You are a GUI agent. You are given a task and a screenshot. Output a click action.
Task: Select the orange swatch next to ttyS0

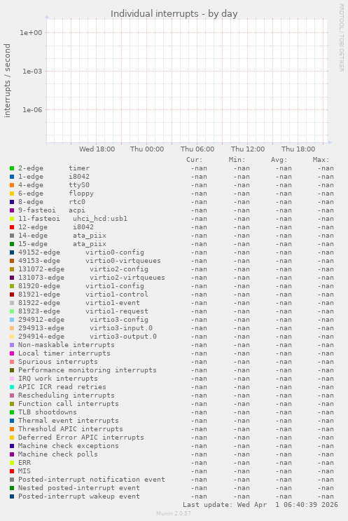pos(12,185)
